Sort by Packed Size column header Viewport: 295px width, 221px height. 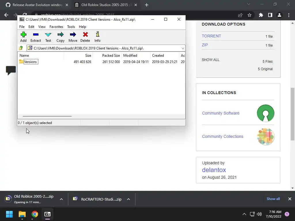107,56
